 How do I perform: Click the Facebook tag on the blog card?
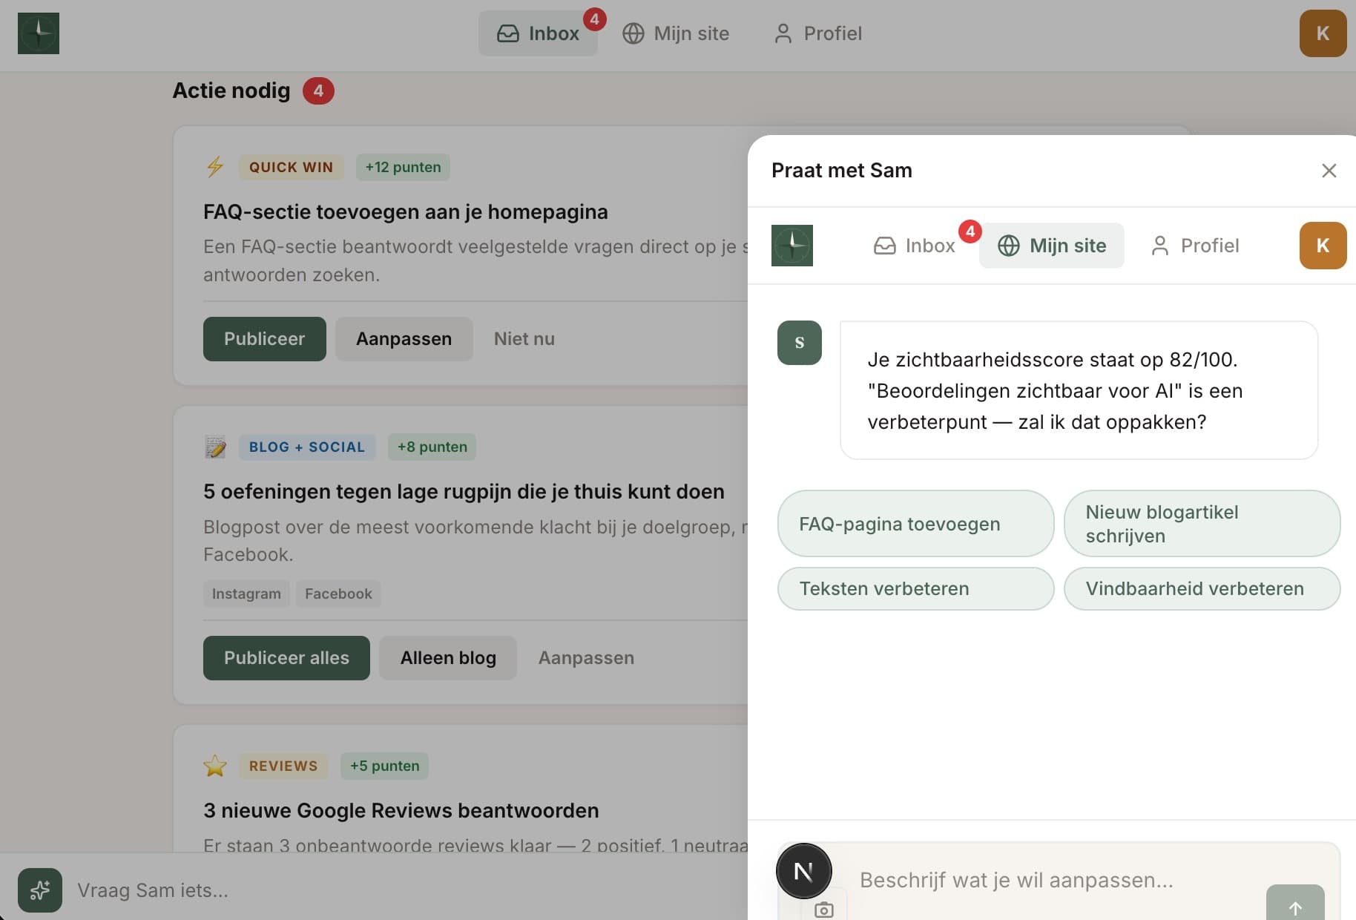[x=338, y=594]
